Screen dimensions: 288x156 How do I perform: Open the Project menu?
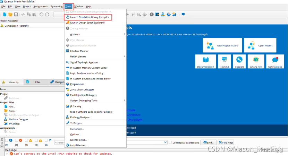[x=27, y=7]
